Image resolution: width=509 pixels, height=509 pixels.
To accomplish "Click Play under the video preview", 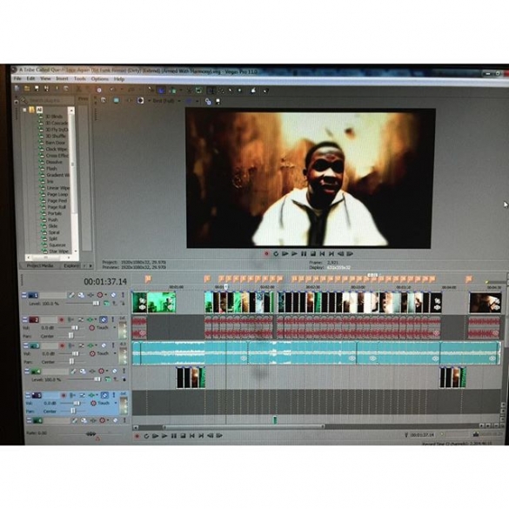I will [x=294, y=253].
